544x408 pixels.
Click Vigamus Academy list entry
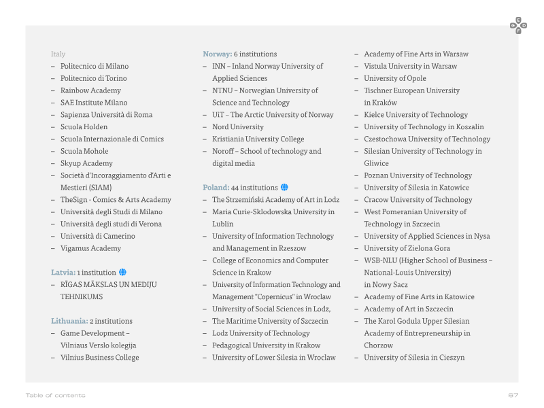click(90, 248)
